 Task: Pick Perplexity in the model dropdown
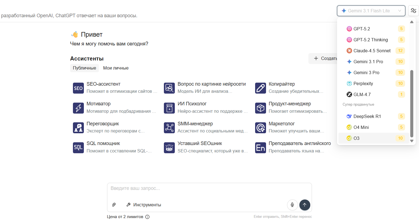pos(363,83)
